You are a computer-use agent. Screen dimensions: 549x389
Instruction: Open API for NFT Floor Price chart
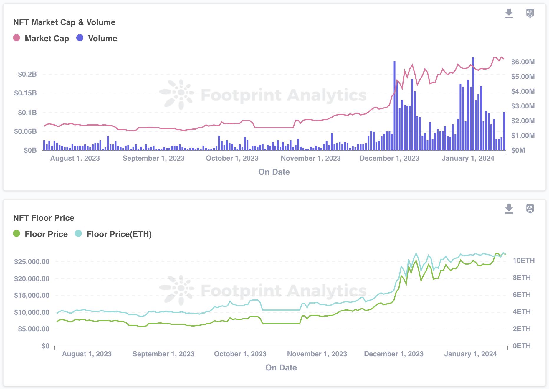click(530, 209)
